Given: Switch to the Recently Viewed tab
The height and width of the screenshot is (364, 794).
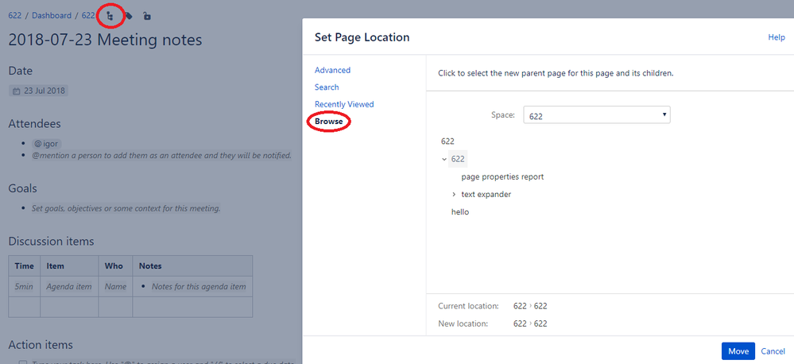Looking at the screenshot, I should pyautogui.click(x=344, y=104).
